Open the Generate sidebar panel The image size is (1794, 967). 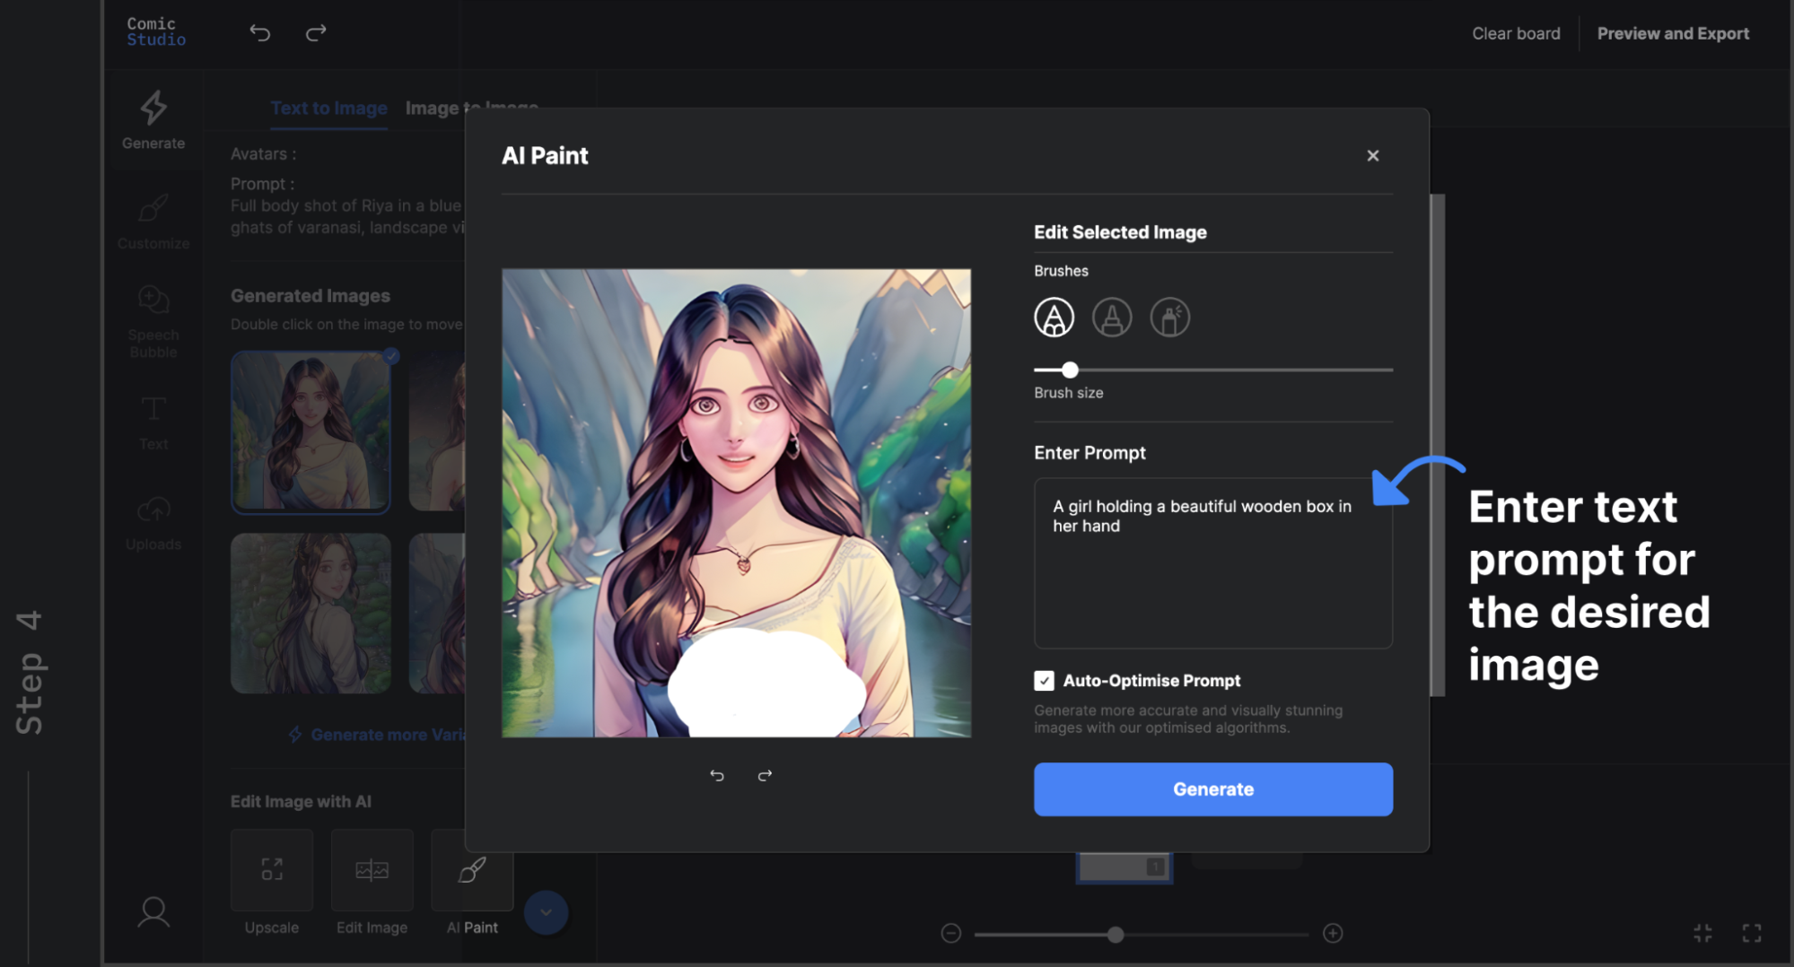pos(153,120)
